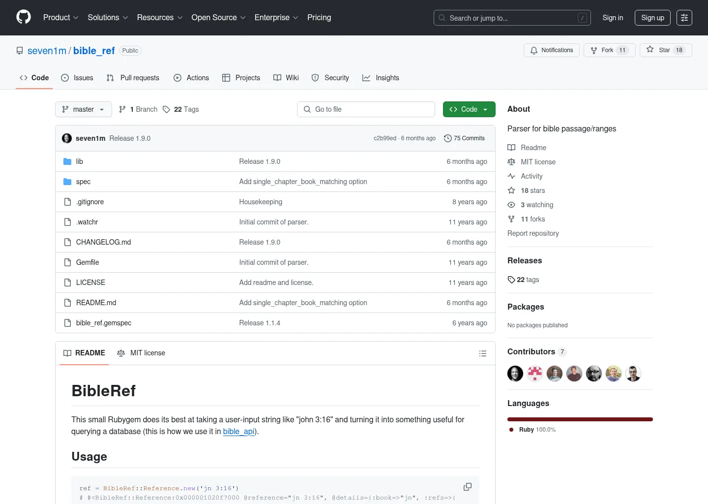The width and height of the screenshot is (708, 504).
Task: Open the Projects tab
Action: [241, 78]
